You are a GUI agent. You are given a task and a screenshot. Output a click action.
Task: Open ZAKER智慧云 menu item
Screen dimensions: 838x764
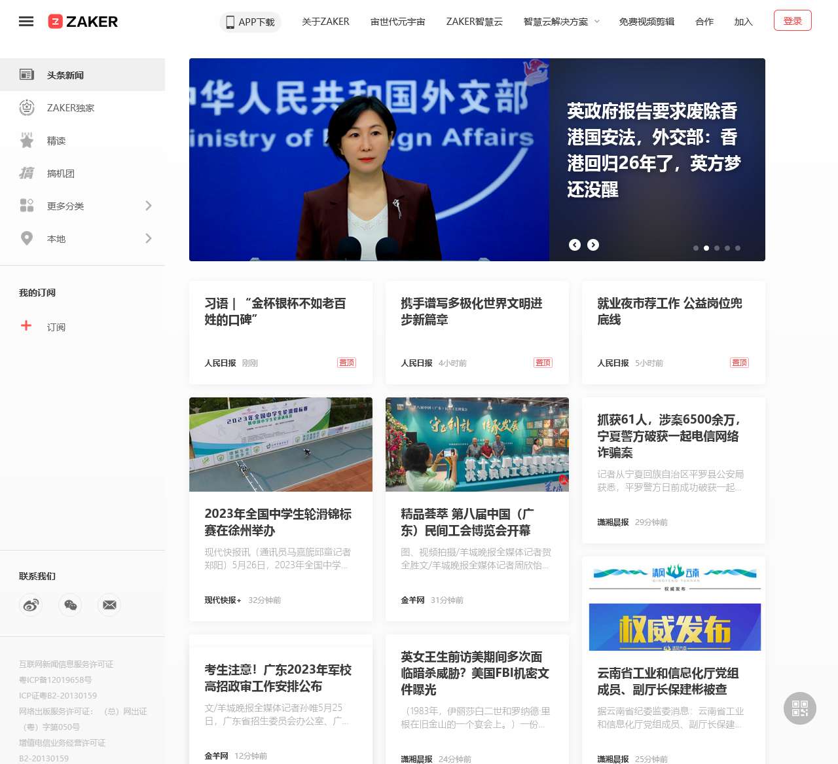point(475,22)
